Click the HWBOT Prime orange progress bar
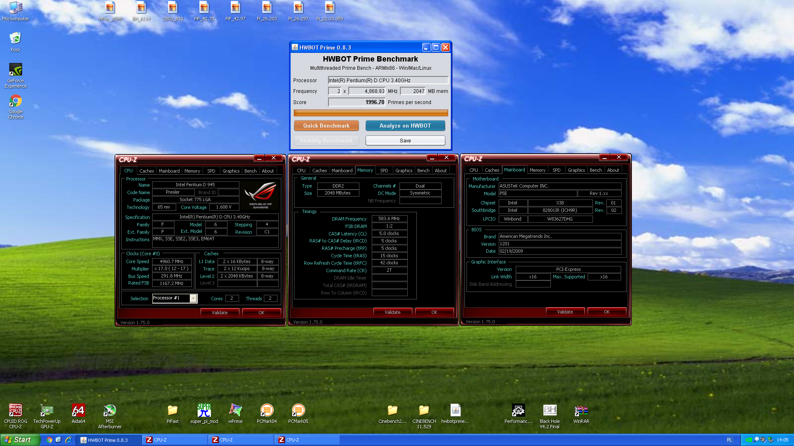 [371, 113]
